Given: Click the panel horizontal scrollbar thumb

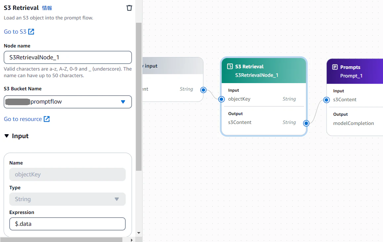Looking at the screenshot, I should pos(61,240).
